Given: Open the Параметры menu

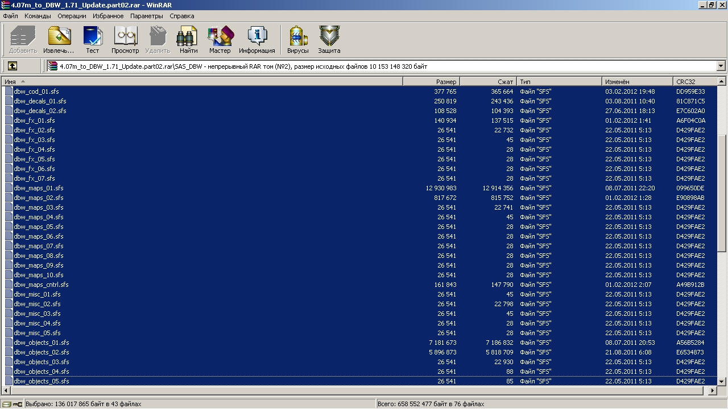Looking at the screenshot, I should point(147,16).
